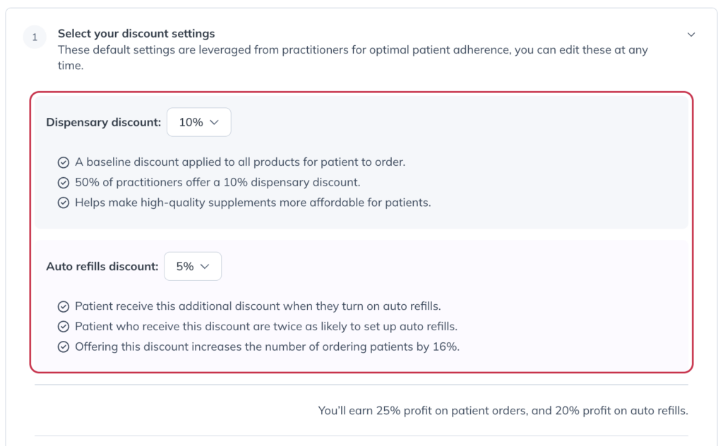
Task: Click checkmark icon beside baseline discount text
Action: point(63,162)
